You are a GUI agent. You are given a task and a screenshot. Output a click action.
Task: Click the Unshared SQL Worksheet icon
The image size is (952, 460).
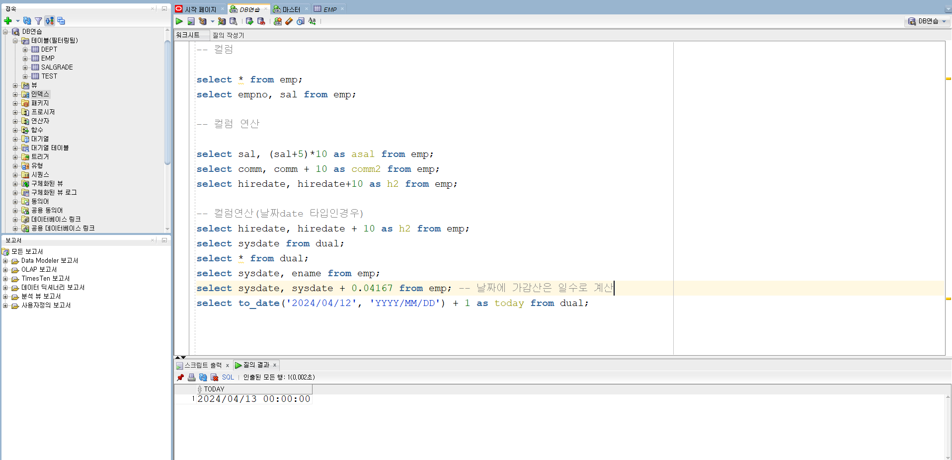point(278,21)
